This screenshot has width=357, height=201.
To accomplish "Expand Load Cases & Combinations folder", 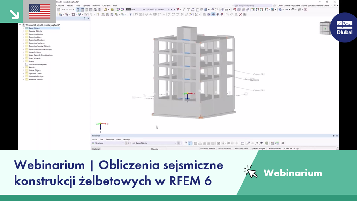I will pos(23,55).
